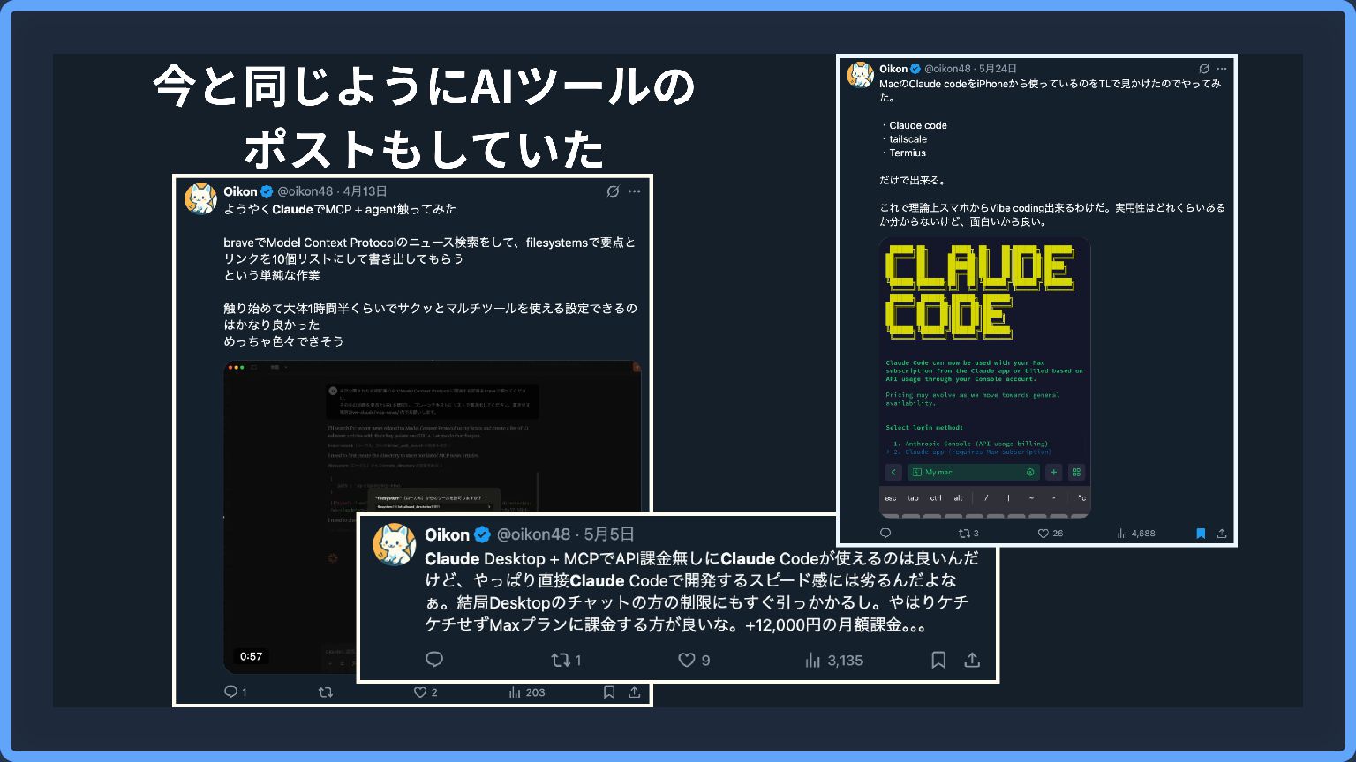Click the Oikon avatar on the 4月13日 post
The width and height of the screenshot is (1356, 762).
pyautogui.click(x=201, y=199)
